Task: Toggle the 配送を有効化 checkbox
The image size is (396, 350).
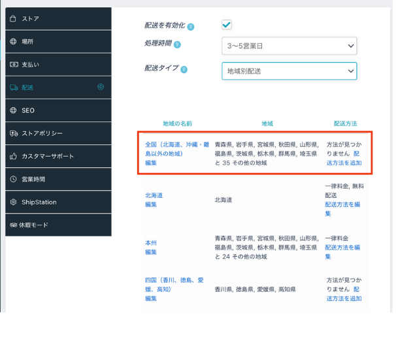Action: (227, 25)
